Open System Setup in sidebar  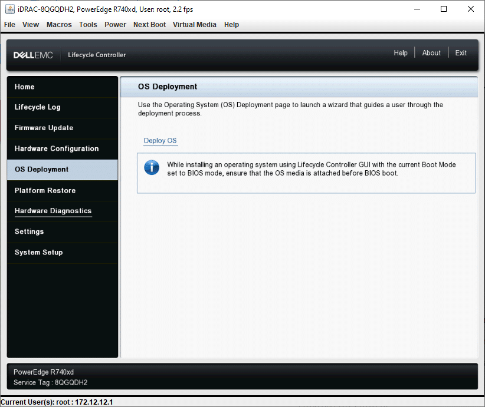tap(63, 252)
